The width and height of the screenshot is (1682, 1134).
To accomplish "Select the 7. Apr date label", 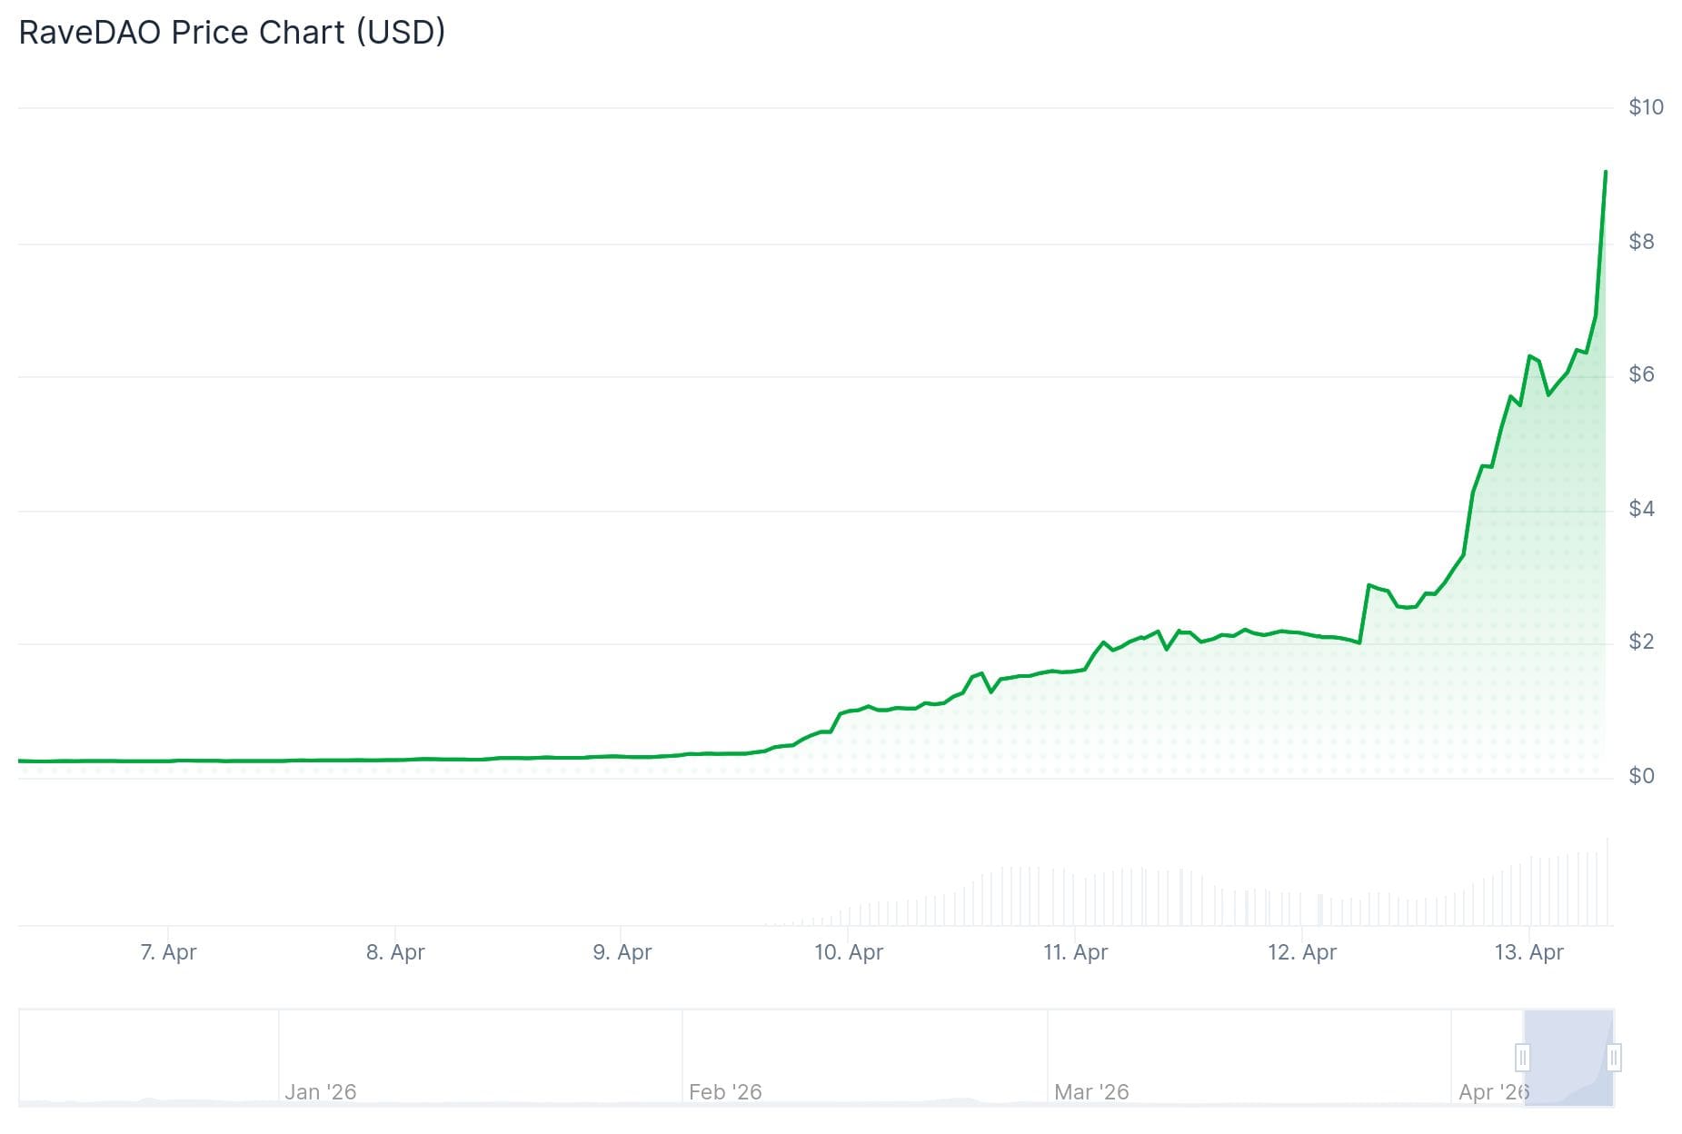I will 168,952.
